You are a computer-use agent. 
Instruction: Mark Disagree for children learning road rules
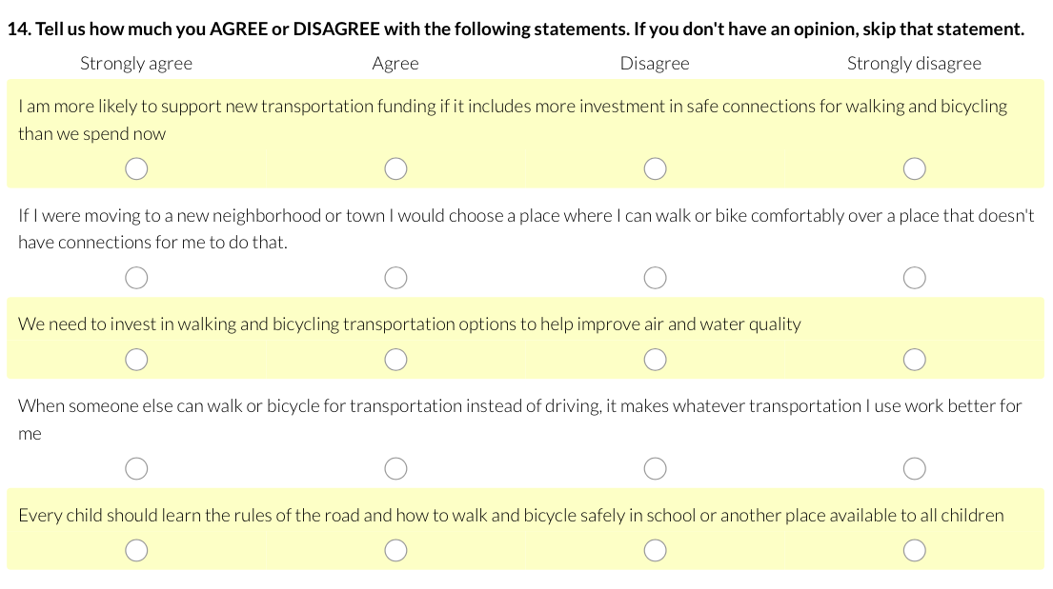[655, 550]
